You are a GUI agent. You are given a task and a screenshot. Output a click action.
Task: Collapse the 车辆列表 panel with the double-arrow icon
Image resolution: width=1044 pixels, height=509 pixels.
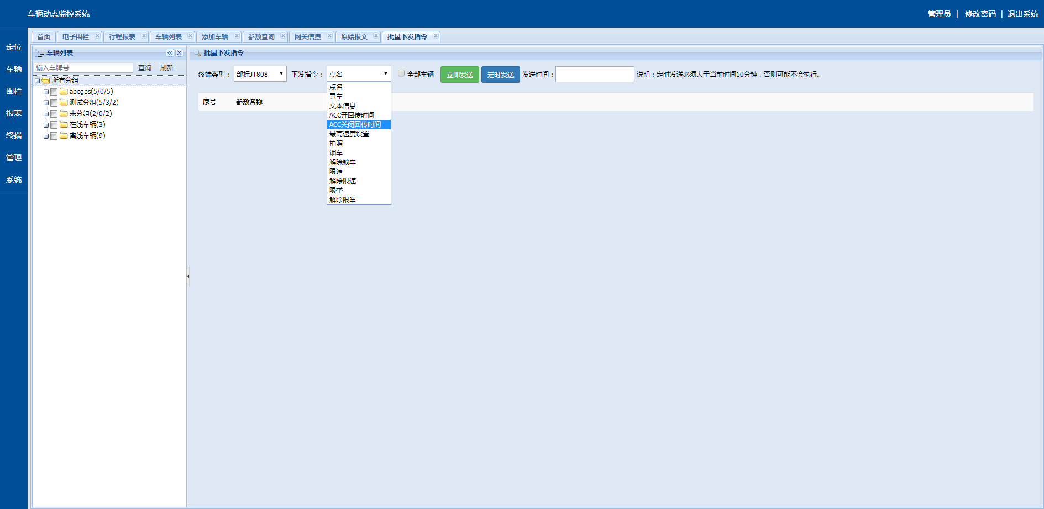tap(170, 53)
